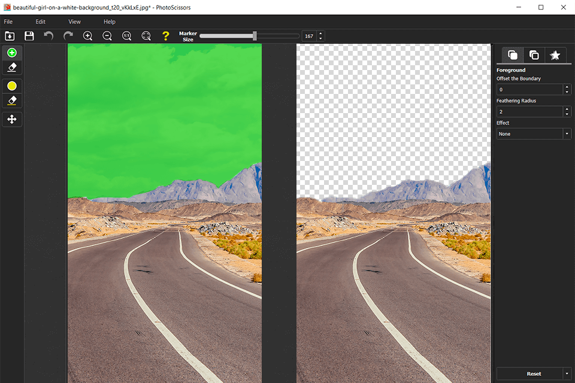Click the Marker Size value field showing 167
Screen dimensions: 575x383
pyautogui.click(x=309, y=36)
